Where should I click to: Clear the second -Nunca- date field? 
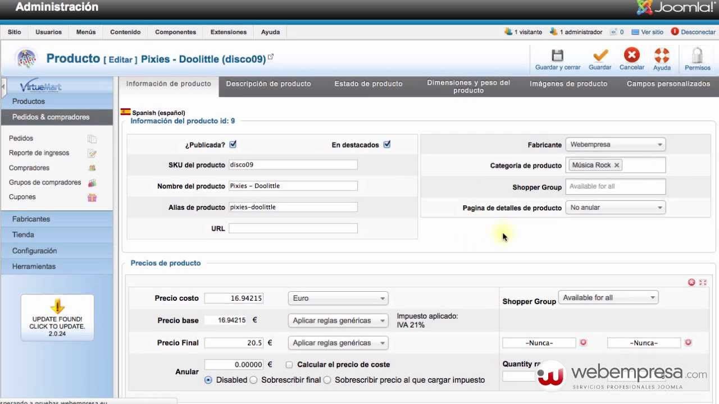click(x=688, y=342)
